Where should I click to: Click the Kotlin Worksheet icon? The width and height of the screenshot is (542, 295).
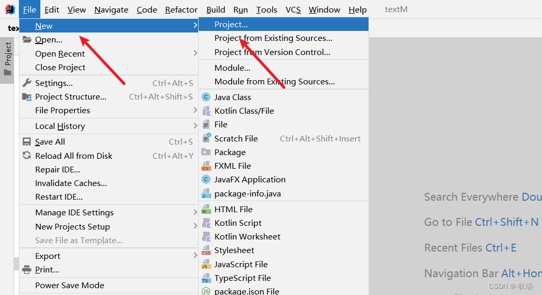[207, 237]
